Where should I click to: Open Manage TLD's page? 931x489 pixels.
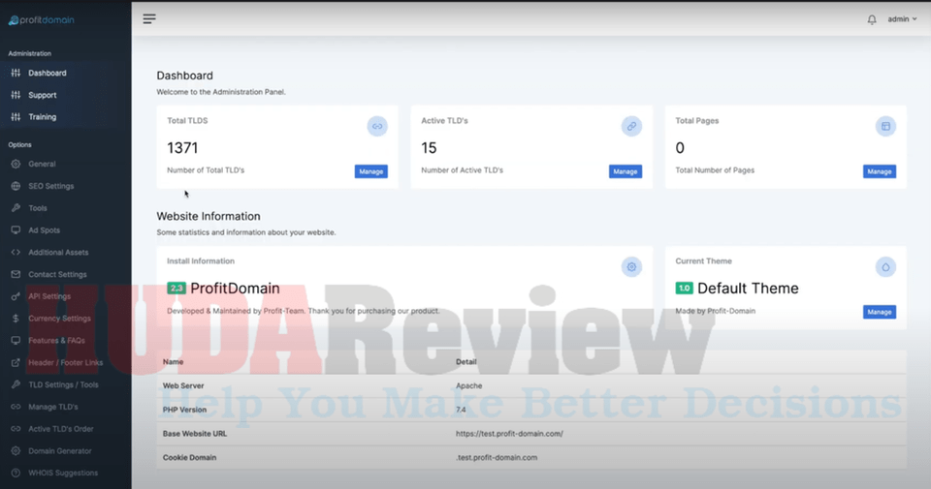coord(52,407)
